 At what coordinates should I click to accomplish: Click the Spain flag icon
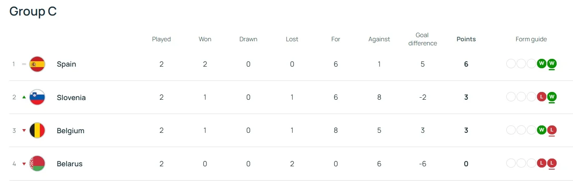point(37,64)
